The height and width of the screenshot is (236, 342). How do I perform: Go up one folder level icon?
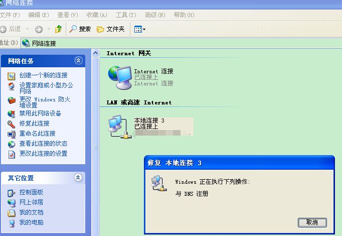coord(59,29)
